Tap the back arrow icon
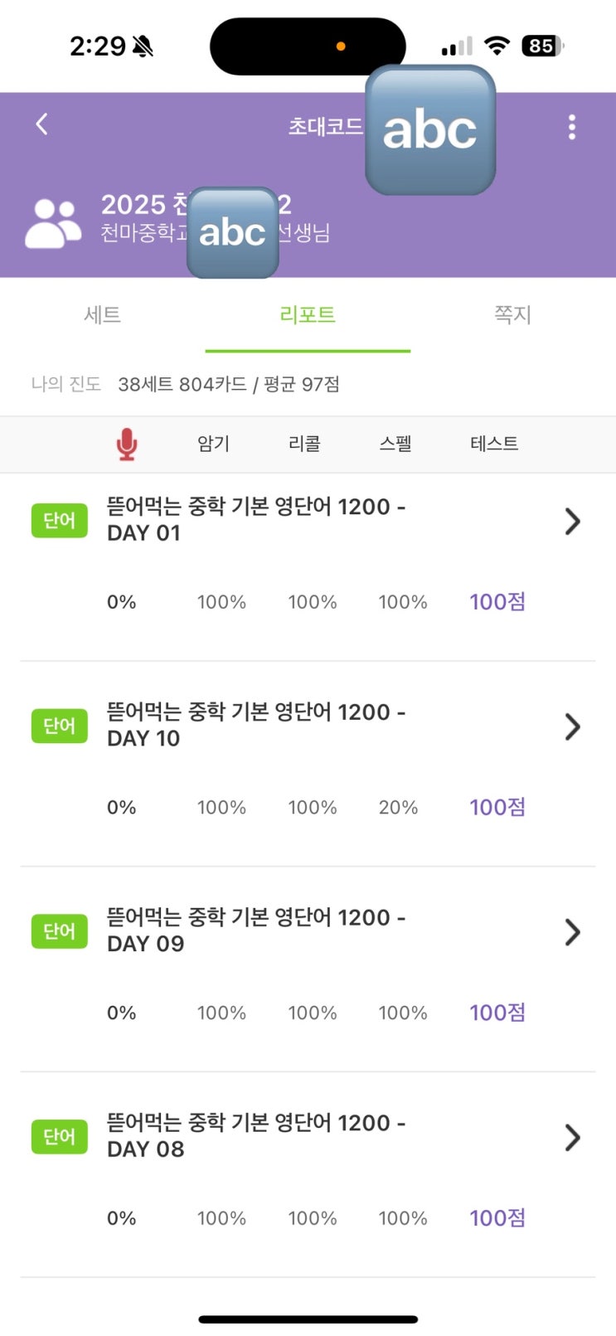The width and height of the screenshot is (616, 1336). point(42,124)
